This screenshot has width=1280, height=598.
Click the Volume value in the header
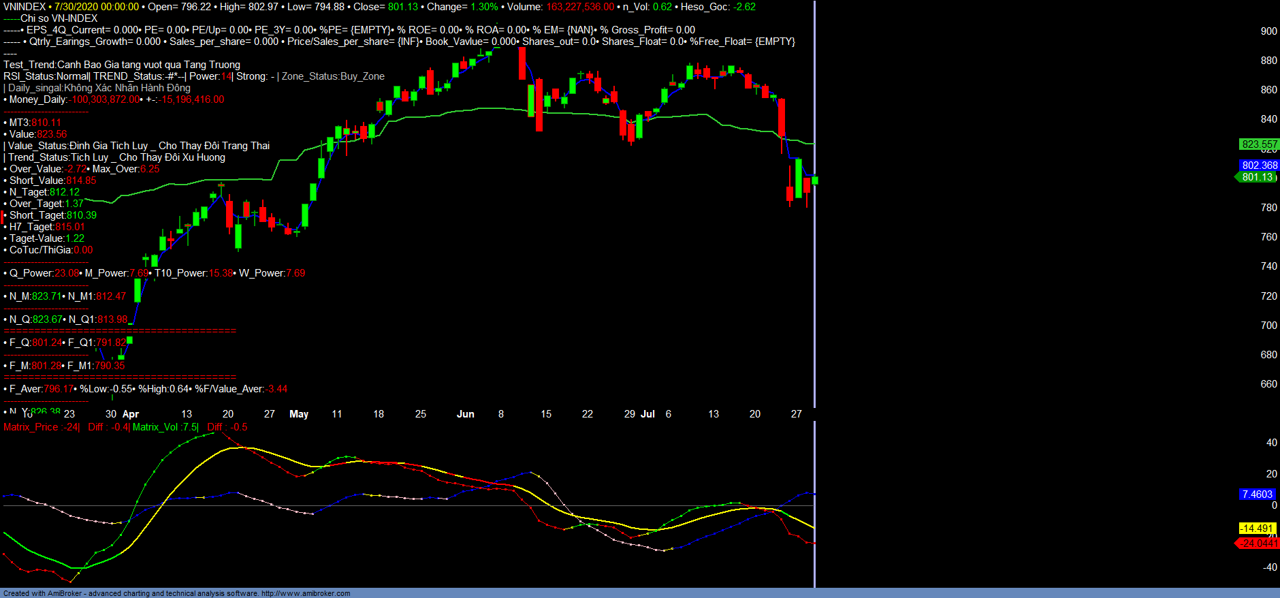pyautogui.click(x=579, y=7)
